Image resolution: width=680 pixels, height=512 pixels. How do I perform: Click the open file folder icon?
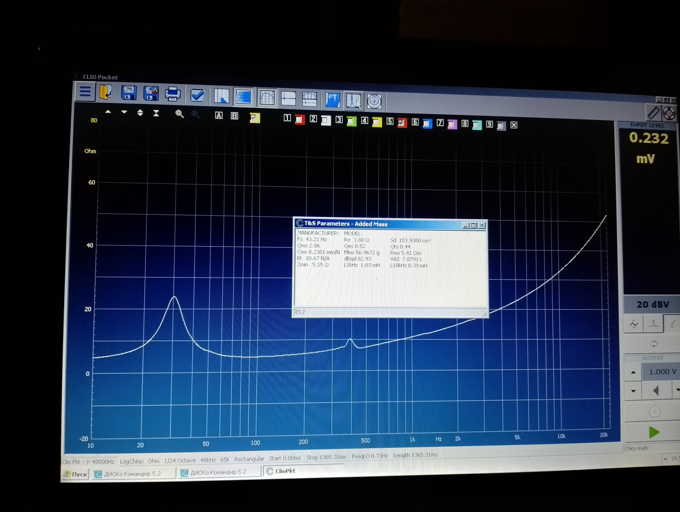point(106,92)
